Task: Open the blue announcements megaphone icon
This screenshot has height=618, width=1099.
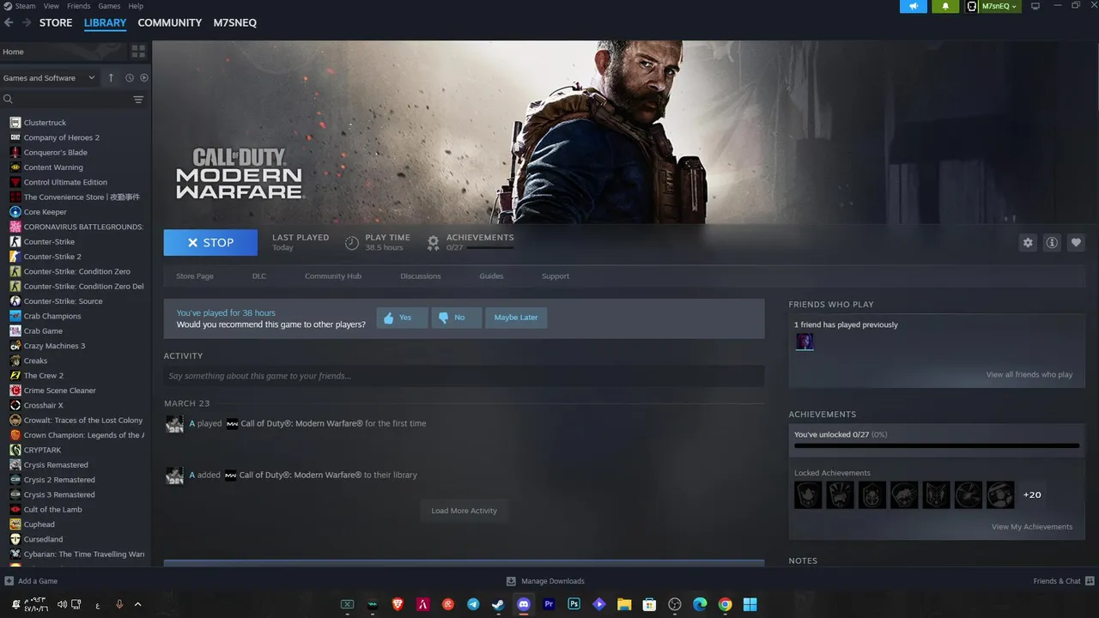Action: click(914, 6)
